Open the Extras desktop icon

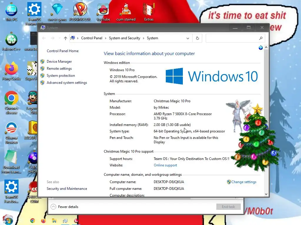pyautogui.click(x=149, y=11)
